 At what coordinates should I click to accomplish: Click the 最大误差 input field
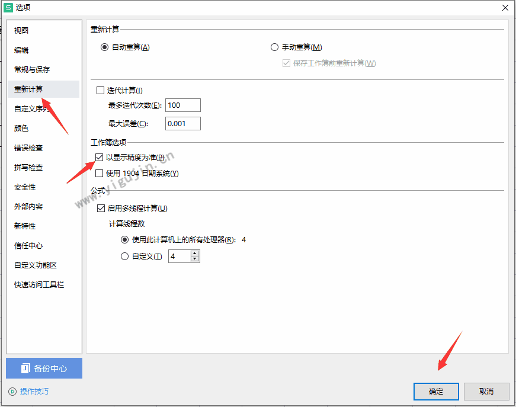point(183,124)
